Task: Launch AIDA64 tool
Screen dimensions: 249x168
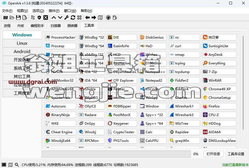Action: (219, 132)
